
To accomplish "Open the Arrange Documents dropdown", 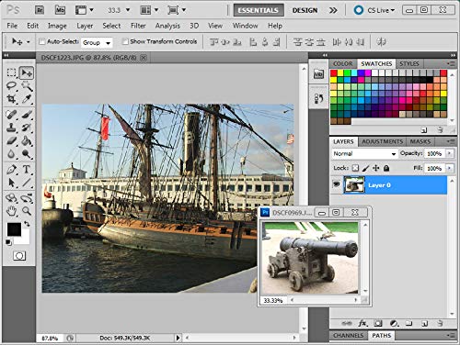I will (x=149, y=10).
